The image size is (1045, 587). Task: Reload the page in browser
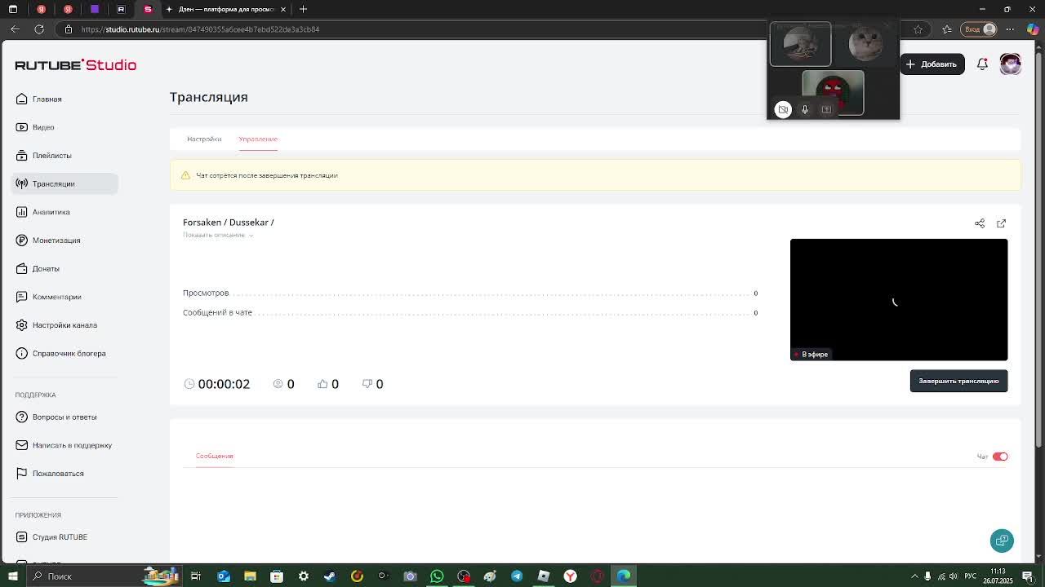(x=39, y=29)
